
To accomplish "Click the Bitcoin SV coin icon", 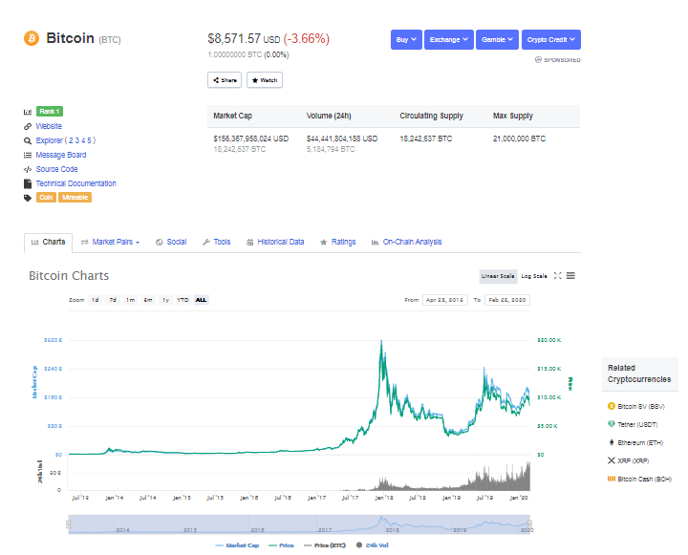I will [x=612, y=406].
